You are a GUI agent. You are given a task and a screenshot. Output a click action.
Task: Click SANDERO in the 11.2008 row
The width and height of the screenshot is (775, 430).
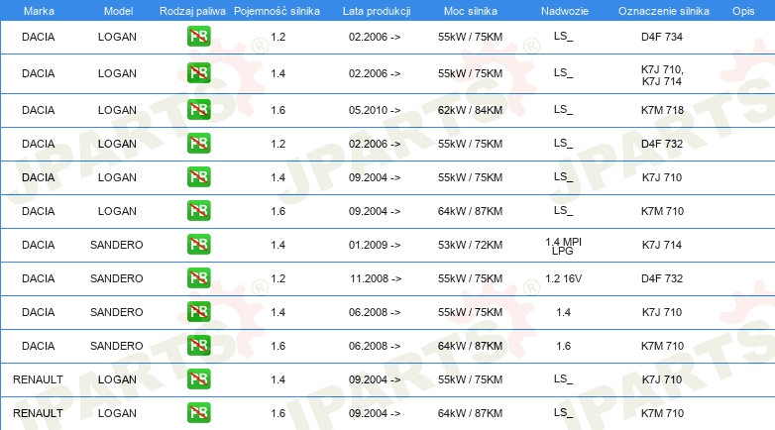(117, 278)
